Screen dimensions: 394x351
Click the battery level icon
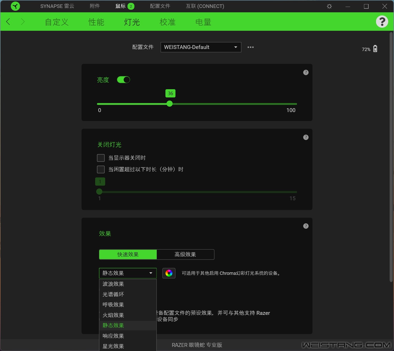pos(375,49)
